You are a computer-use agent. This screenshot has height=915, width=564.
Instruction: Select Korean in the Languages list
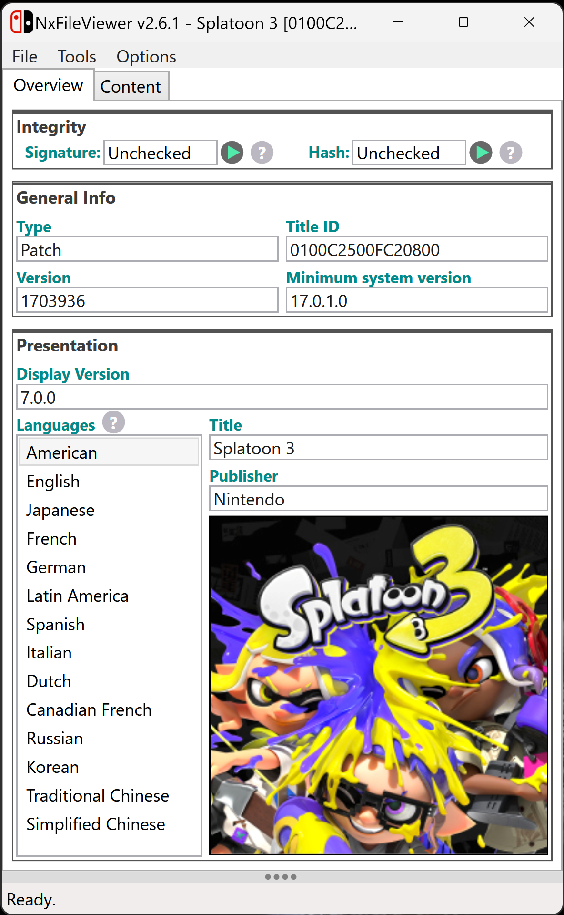[109, 767]
